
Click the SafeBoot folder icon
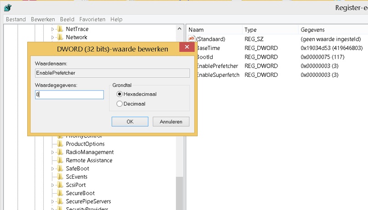[60, 169]
